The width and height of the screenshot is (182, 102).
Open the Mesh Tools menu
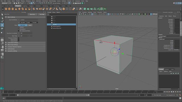click(45, 1)
